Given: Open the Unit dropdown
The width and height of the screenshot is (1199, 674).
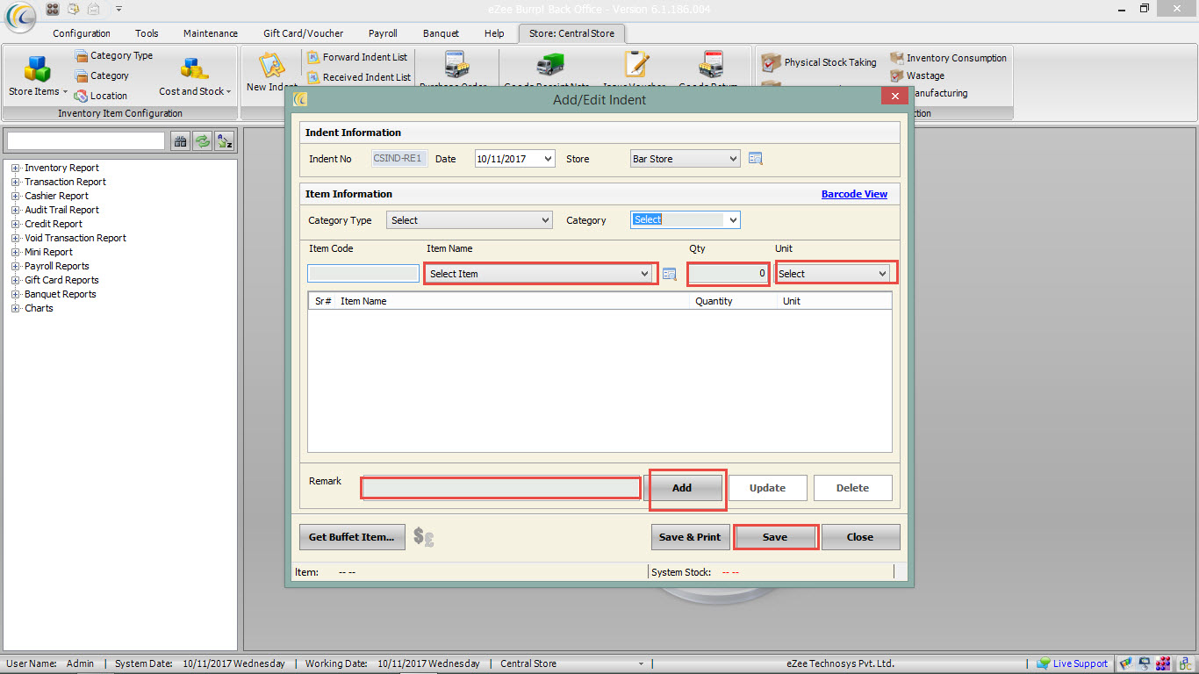Looking at the screenshot, I should tap(833, 274).
